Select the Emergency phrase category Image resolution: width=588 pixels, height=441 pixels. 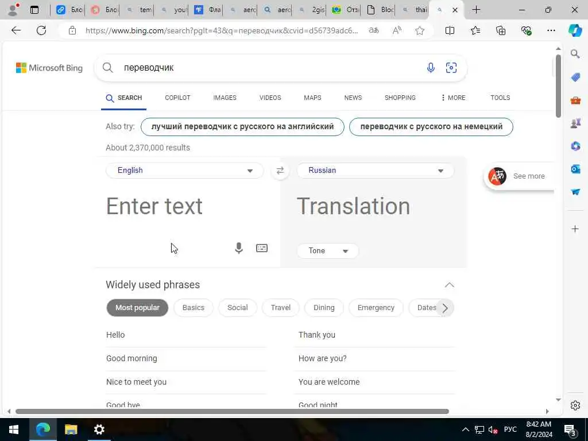376,308
